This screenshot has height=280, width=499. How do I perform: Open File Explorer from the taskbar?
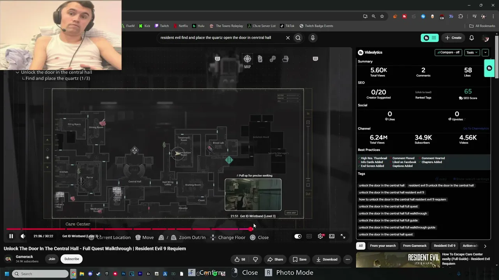[82, 274]
